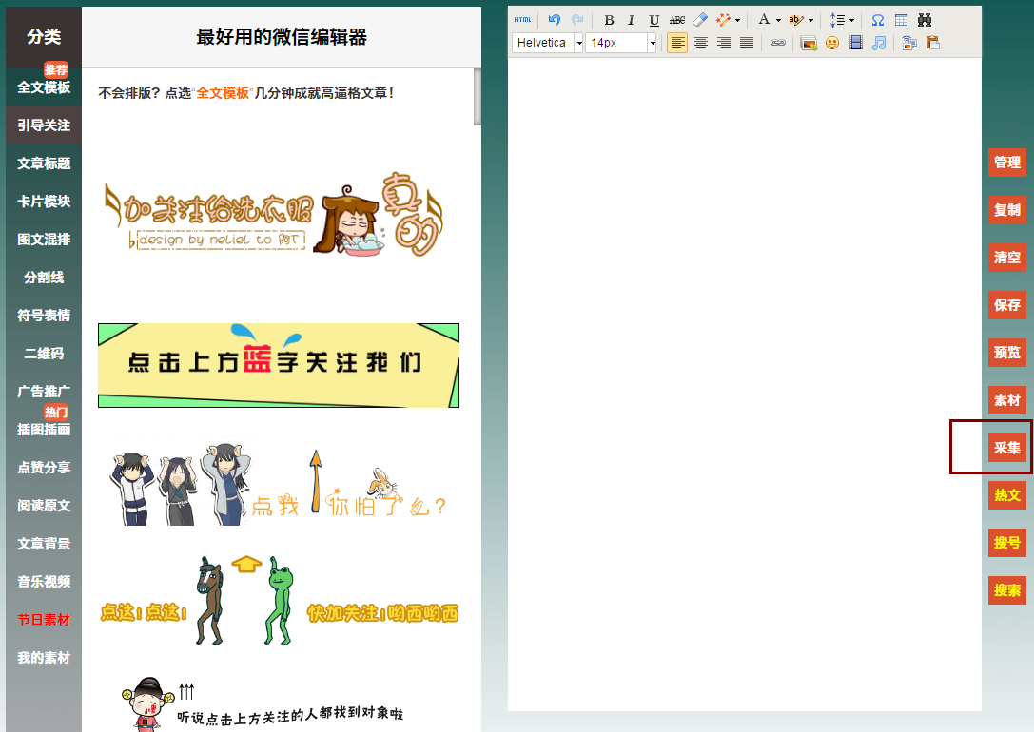Select the 蓝字关注 banner template
The width and height of the screenshot is (1034, 732).
[278, 366]
